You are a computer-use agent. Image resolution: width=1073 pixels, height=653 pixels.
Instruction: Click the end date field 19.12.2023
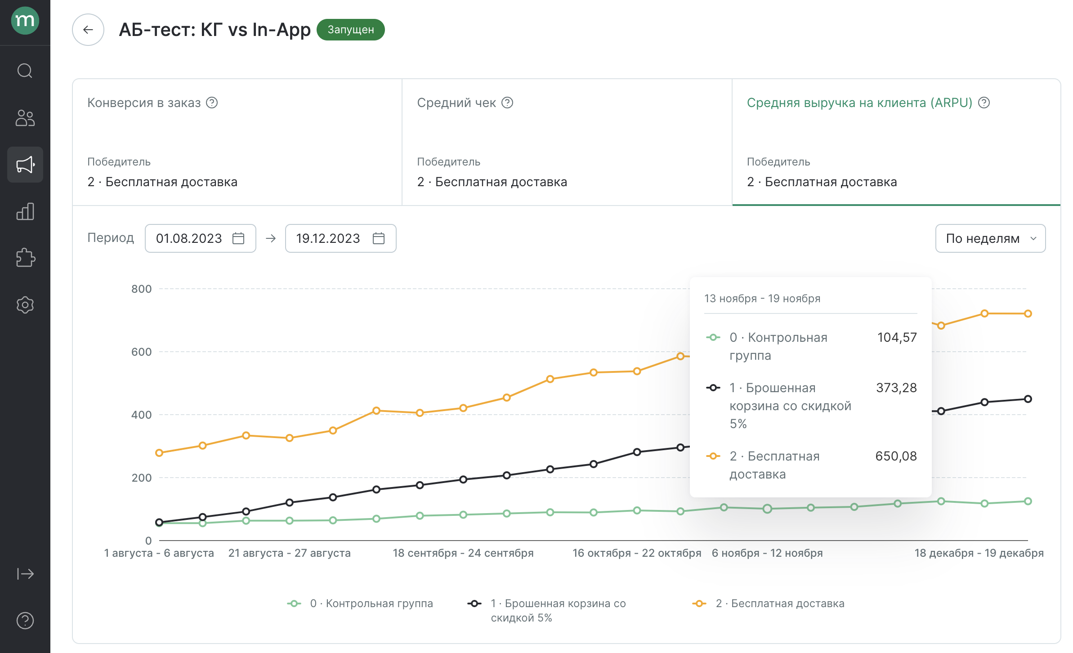341,238
